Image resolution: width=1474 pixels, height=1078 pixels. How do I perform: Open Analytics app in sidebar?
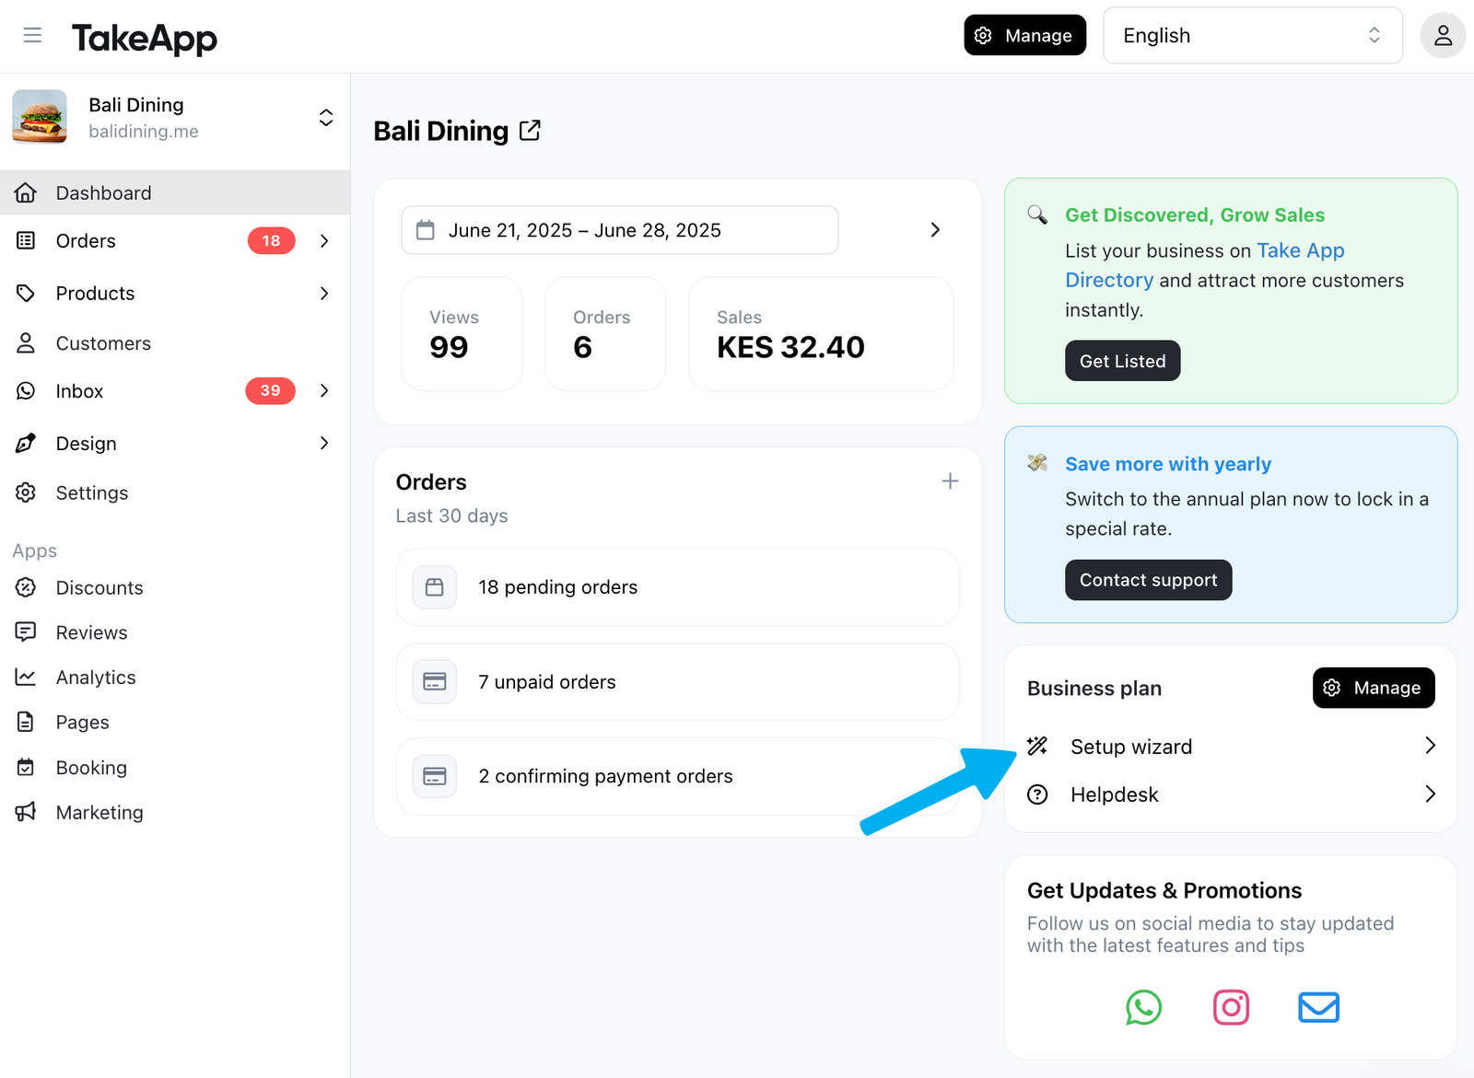pyautogui.click(x=175, y=678)
